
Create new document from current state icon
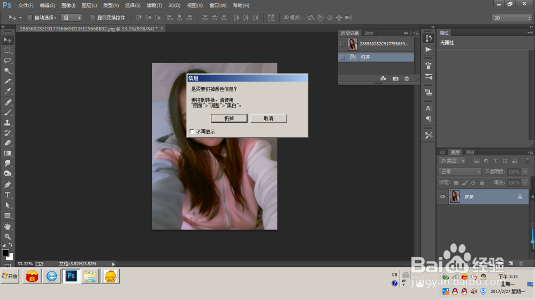click(383, 78)
